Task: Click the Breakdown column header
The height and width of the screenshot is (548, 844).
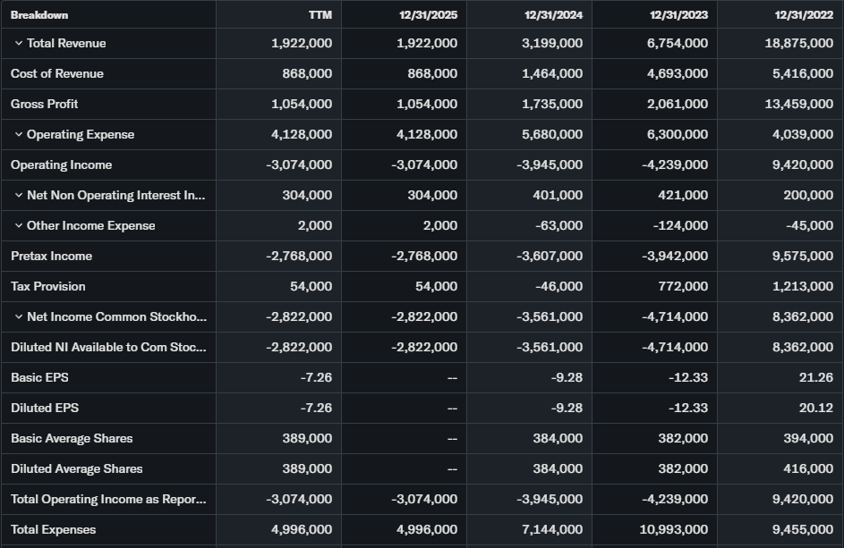Action: [39, 14]
